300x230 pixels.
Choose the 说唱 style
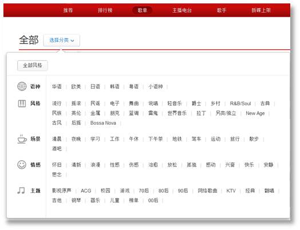[x=153, y=104]
